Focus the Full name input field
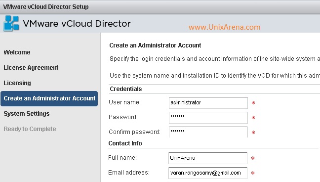This screenshot has height=182, width=320. (x=208, y=158)
